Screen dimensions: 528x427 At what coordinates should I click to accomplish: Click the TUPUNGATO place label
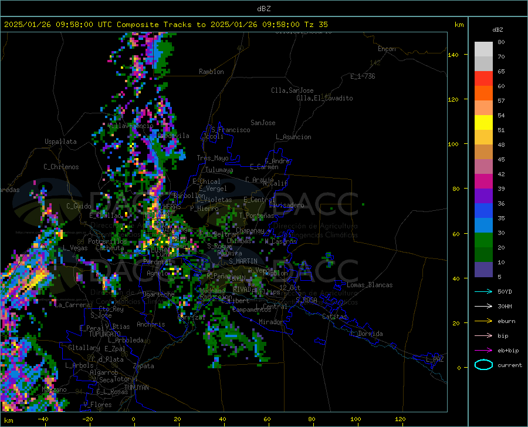pyautogui.click(x=105, y=334)
